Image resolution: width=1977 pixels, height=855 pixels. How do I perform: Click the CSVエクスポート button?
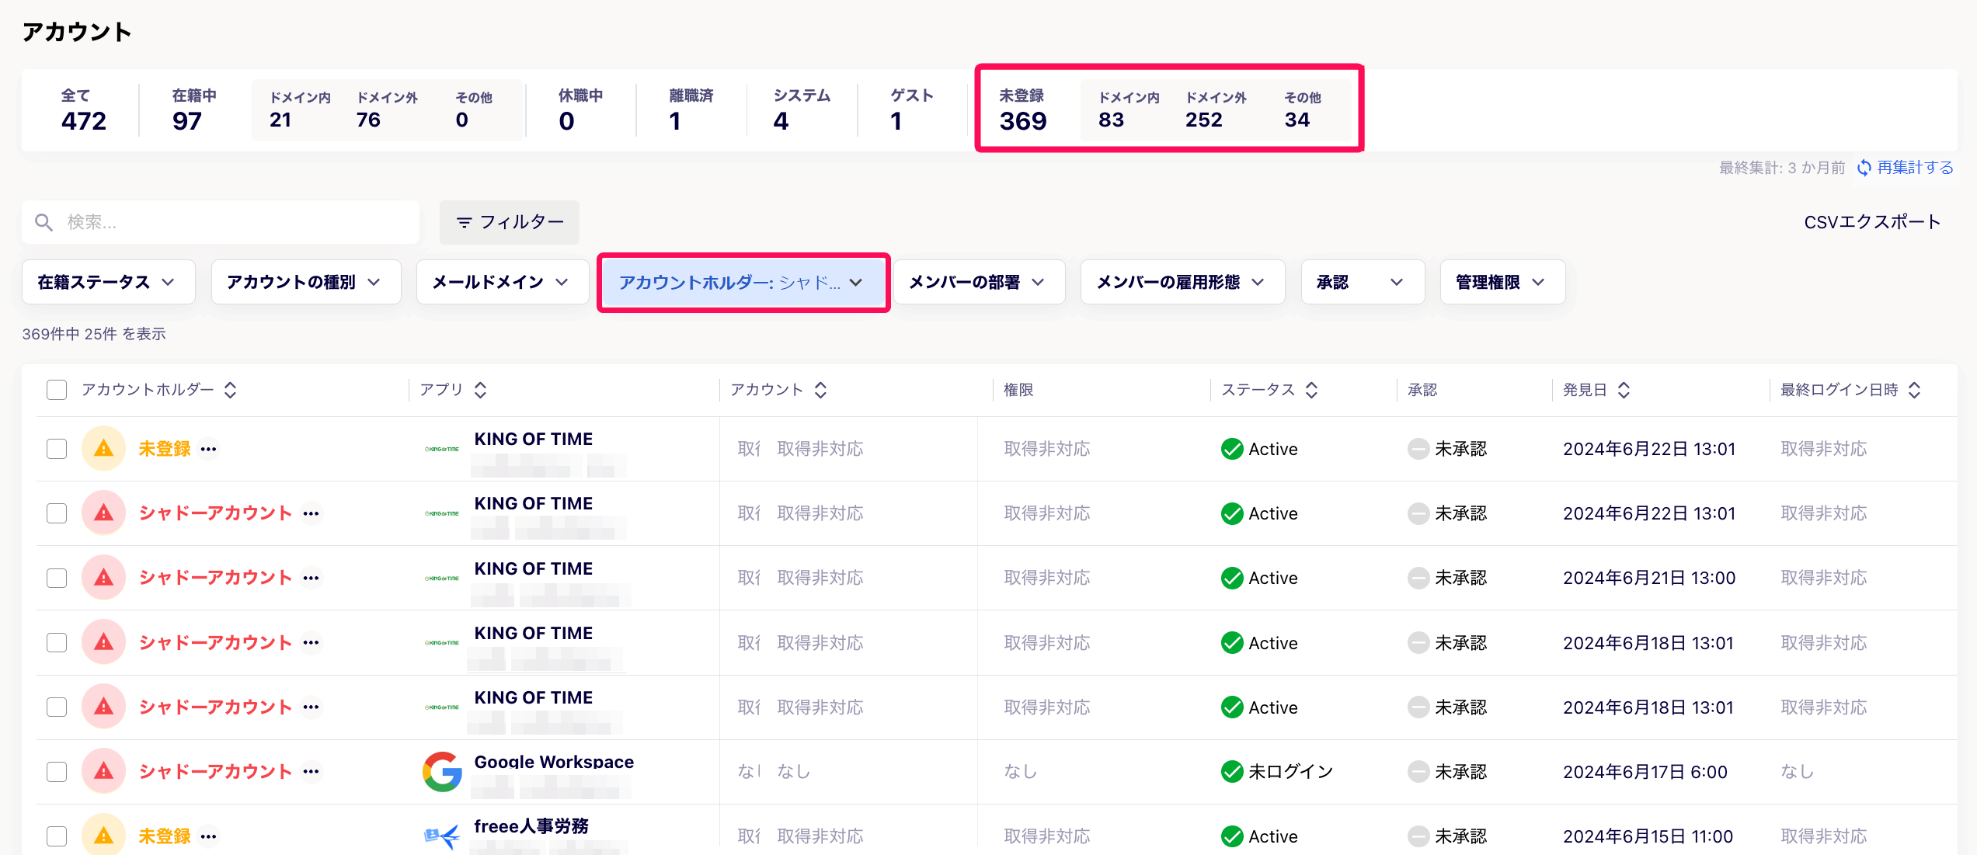click(x=1872, y=222)
